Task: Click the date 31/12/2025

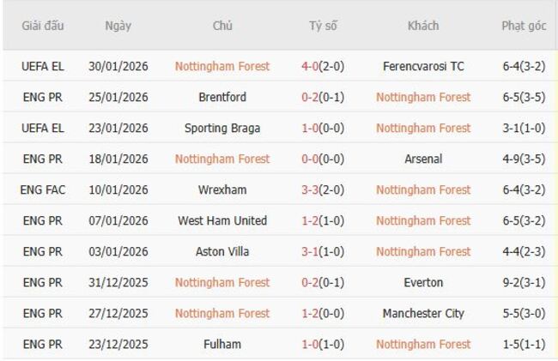Action: click(x=118, y=282)
